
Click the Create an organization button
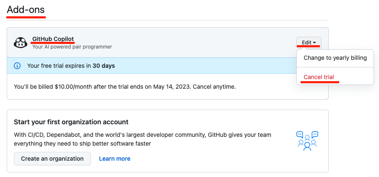(x=52, y=159)
